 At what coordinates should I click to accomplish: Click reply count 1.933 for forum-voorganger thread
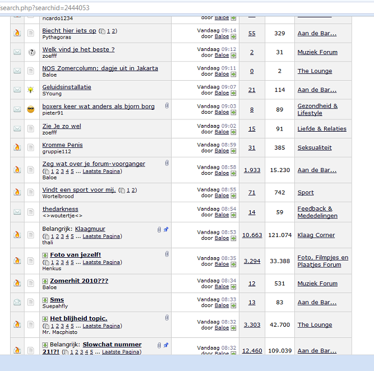coord(252,170)
